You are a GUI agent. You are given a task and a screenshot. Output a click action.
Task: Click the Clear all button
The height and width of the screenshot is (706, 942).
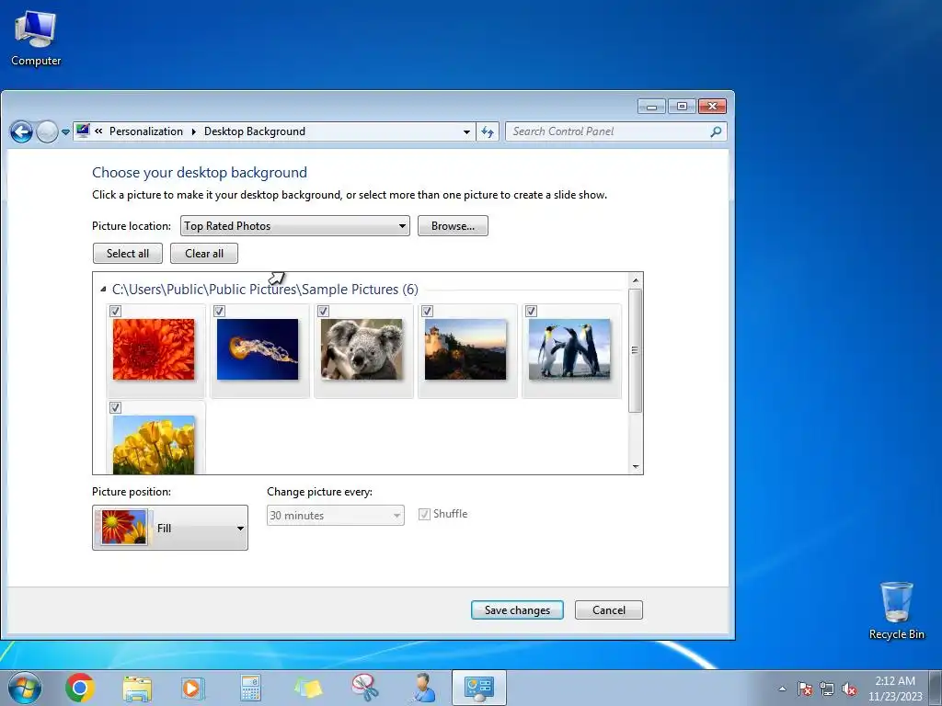click(x=204, y=254)
